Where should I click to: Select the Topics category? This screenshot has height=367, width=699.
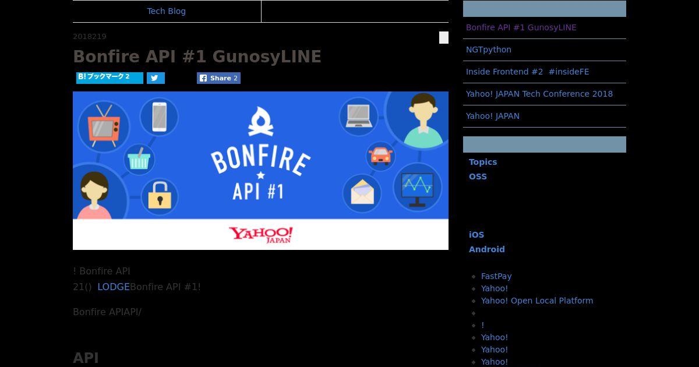point(483,162)
